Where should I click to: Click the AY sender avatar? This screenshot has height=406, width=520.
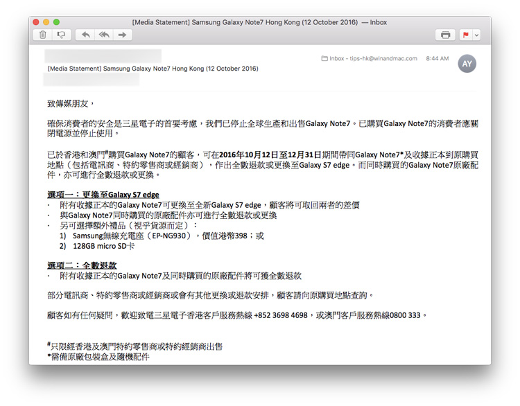point(467,63)
